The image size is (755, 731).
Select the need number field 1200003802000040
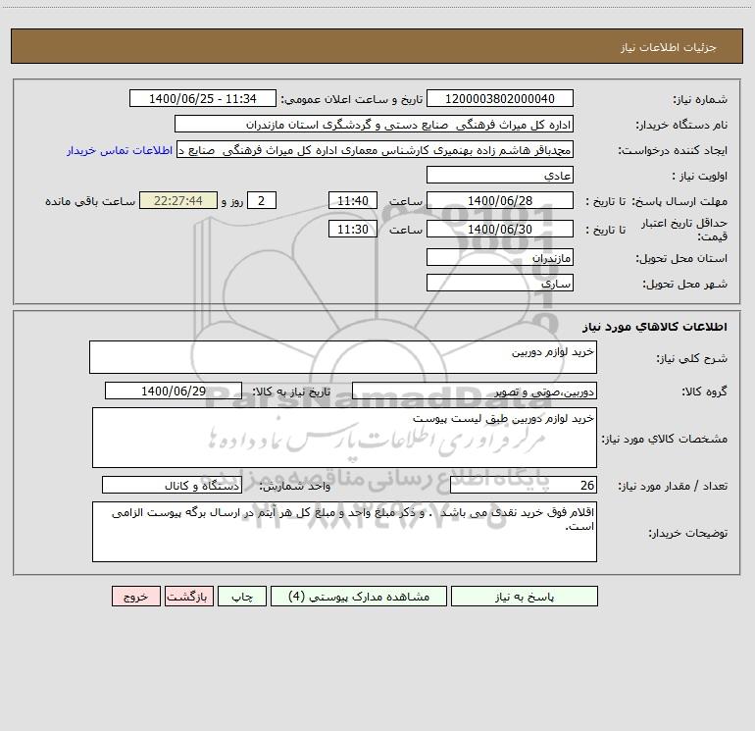click(500, 98)
